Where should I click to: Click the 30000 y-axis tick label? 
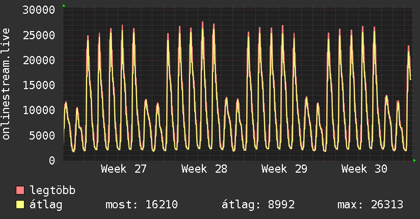pos(39,10)
